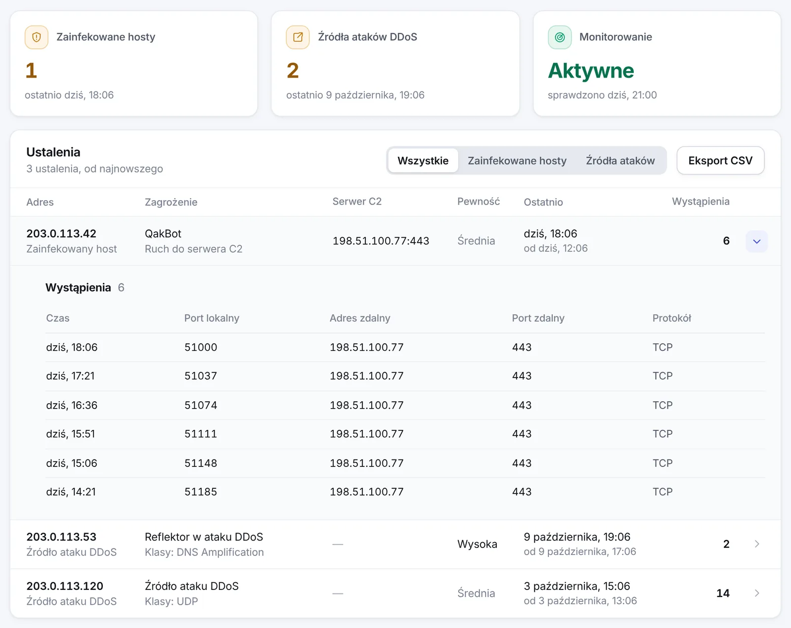Viewport: 791px width, 628px height.
Task: Select the Wszystkie filter tab
Action: tap(423, 161)
